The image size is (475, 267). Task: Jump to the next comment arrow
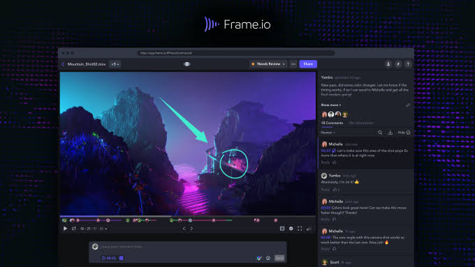click(x=191, y=229)
